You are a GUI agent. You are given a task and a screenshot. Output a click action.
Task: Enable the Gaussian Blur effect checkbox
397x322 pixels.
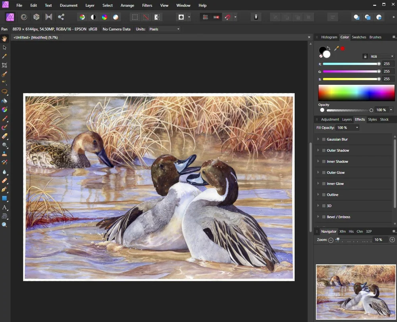click(x=324, y=140)
